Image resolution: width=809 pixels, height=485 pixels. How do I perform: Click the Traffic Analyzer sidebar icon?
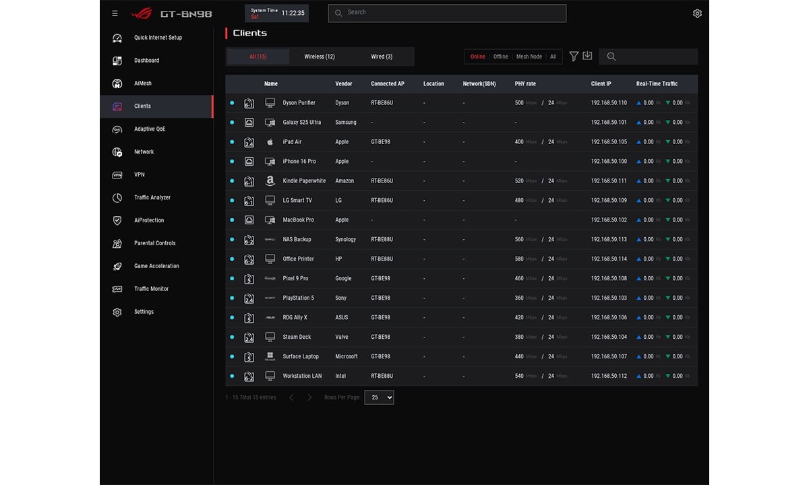(117, 198)
